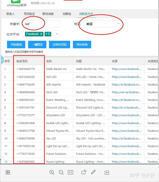
Task: Show image at 1:1 actual size
Action: point(70,172)
